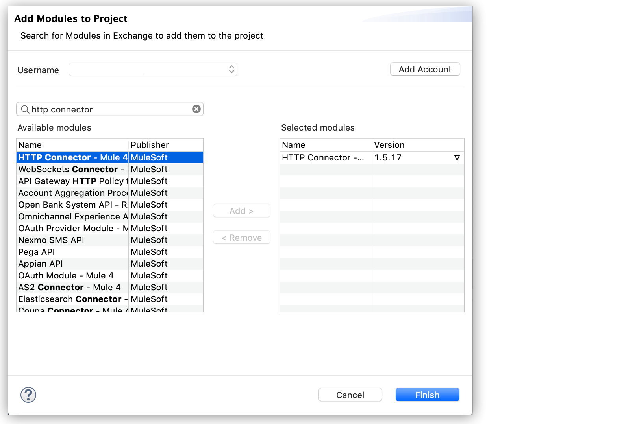This screenshot has height=424, width=637.
Task: Click the Add > button
Action: [241, 210]
